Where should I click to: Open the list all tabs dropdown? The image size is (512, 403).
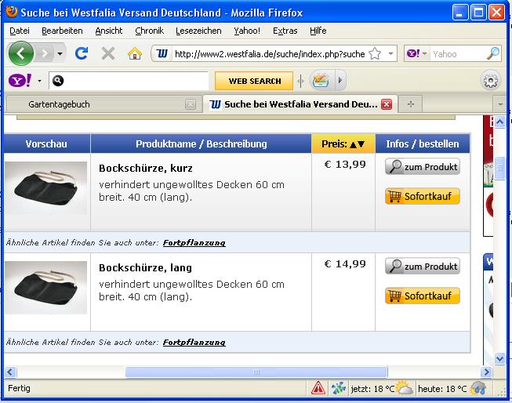tap(500, 104)
